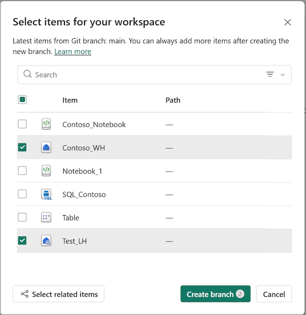This screenshot has width=306, height=315.
Task: Tick the SQL_Contoso checkbox
Action: [22, 194]
